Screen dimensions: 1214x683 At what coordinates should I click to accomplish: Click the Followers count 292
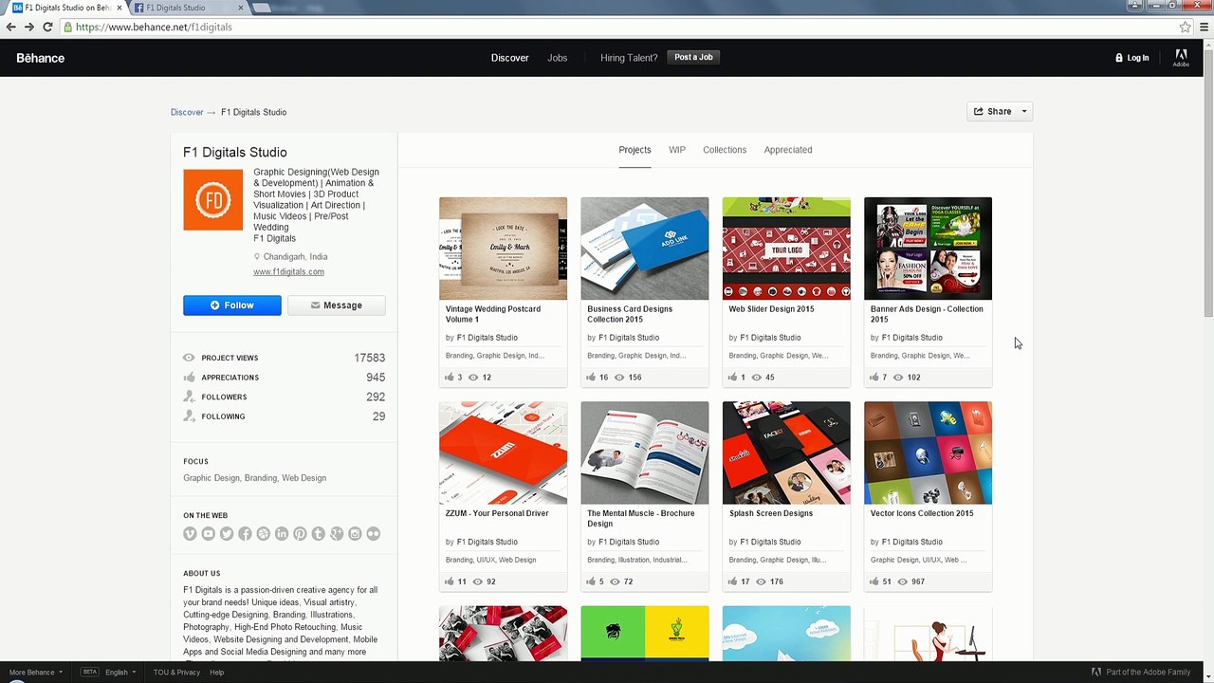(376, 397)
